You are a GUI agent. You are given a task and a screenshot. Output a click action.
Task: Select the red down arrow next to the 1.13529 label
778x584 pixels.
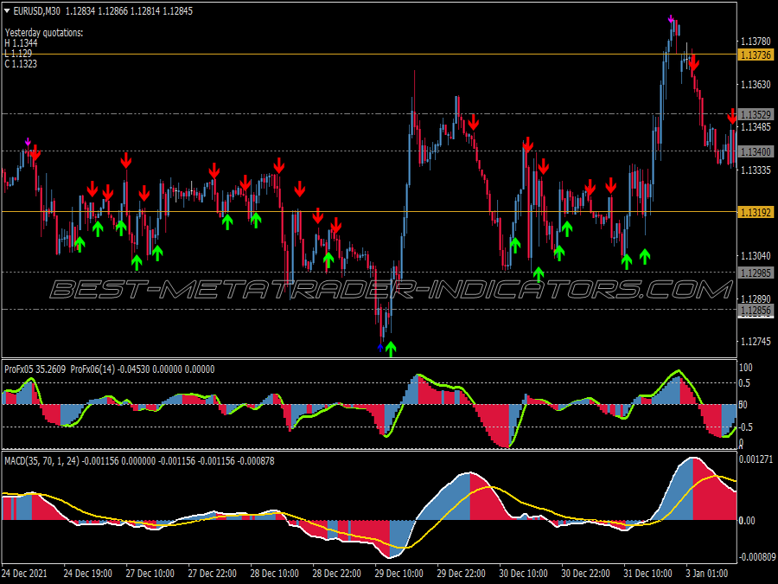pyautogui.click(x=732, y=117)
